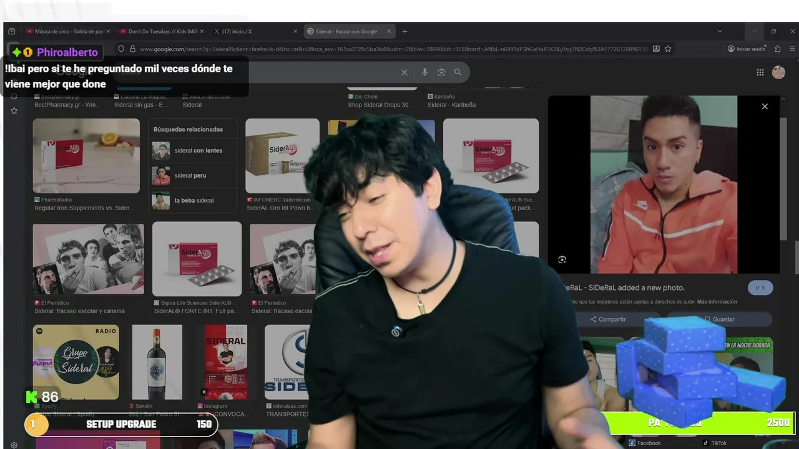Image resolution: width=799 pixels, height=449 pixels.
Task: Click the Compartir share button
Action: 608,319
